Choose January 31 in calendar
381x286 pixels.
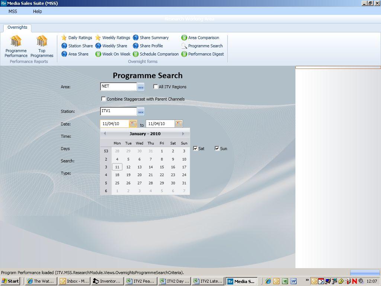coord(184,183)
